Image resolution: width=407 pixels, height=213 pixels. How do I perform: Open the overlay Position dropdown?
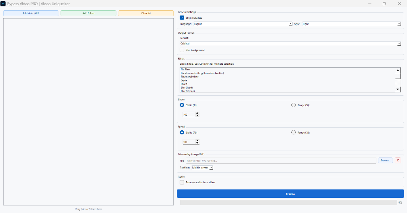pos(202,168)
